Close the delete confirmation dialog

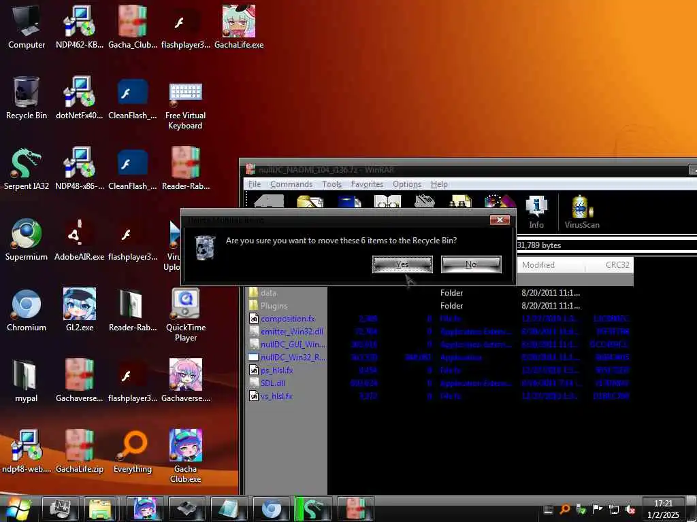500,220
